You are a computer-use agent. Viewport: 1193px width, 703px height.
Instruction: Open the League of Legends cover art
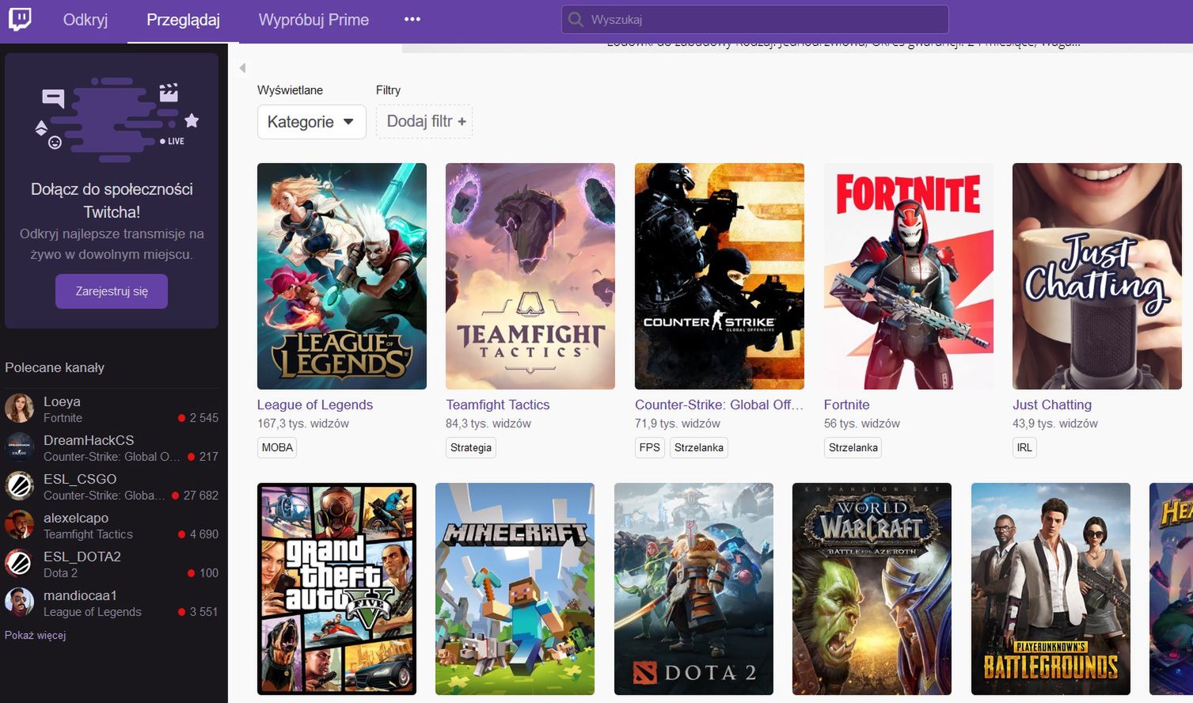click(x=342, y=276)
